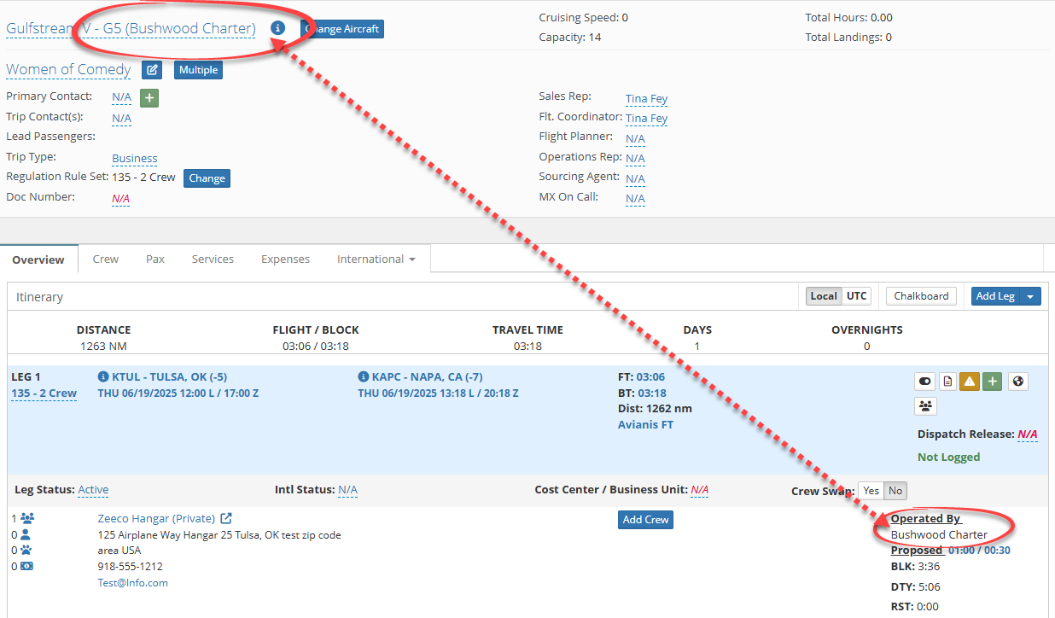
Task: Click the info icon beside KTUL - TULSA
Action: pos(103,376)
